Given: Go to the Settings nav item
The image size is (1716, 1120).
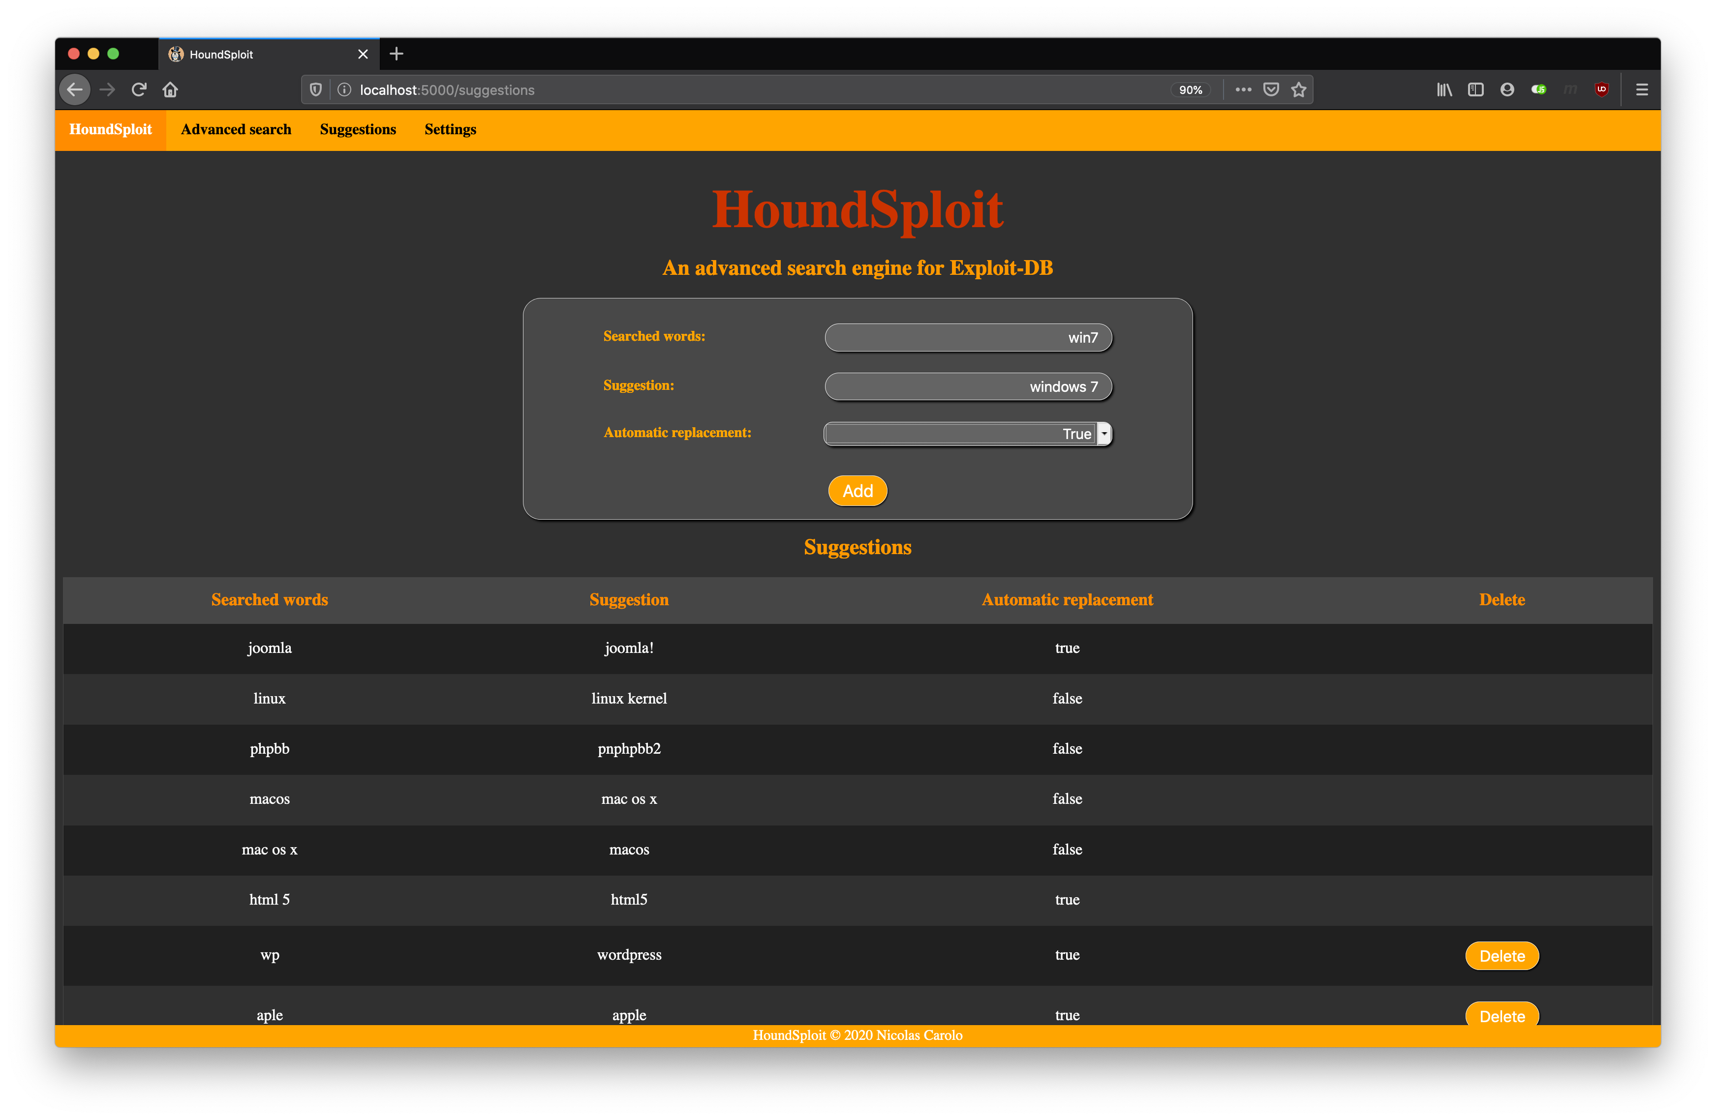Looking at the screenshot, I should pyautogui.click(x=450, y=130).
